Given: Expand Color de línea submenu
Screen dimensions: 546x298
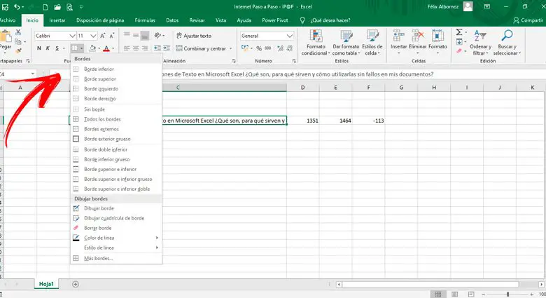Looking at the screenshot, I should 116,238.
